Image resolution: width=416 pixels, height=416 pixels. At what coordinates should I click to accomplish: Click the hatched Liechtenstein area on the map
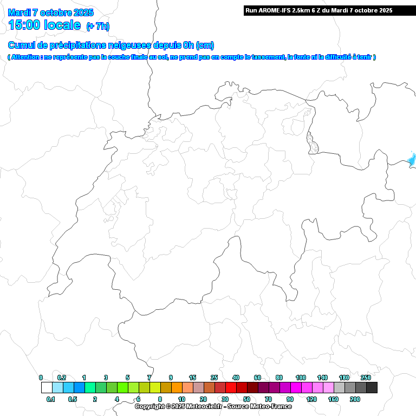312,142
